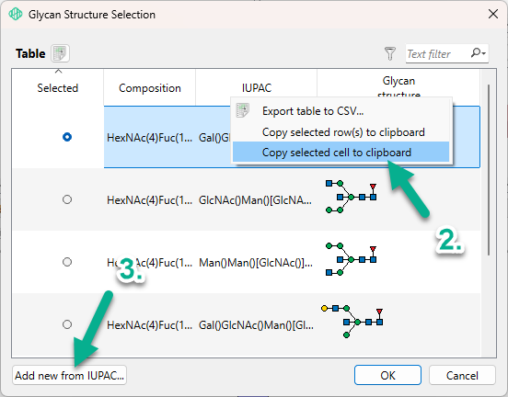Choose Export table to CSV...
The image size is (508, 397).
pyautogui.click(x=313, y=111)
